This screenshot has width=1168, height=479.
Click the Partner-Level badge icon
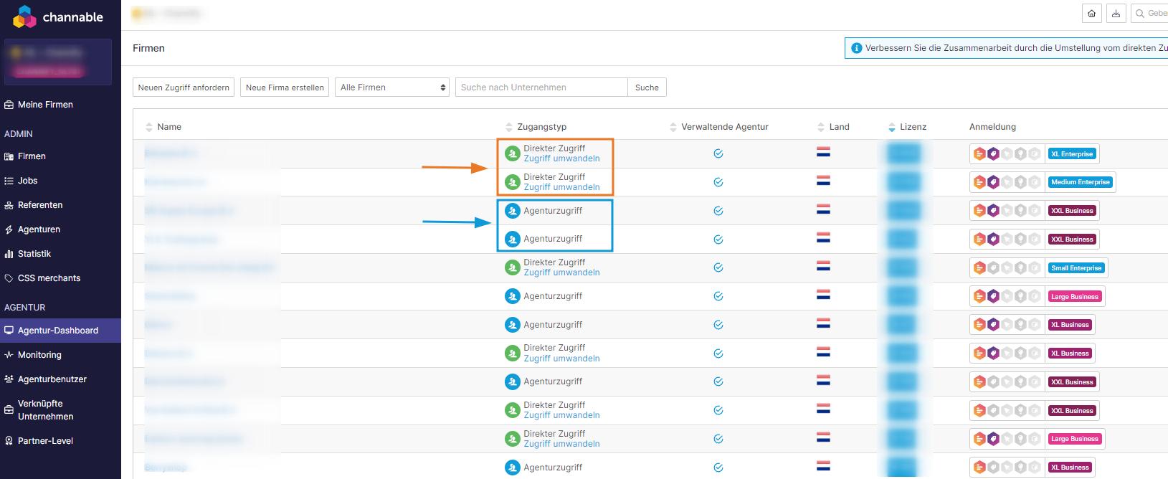click(9, 441)
